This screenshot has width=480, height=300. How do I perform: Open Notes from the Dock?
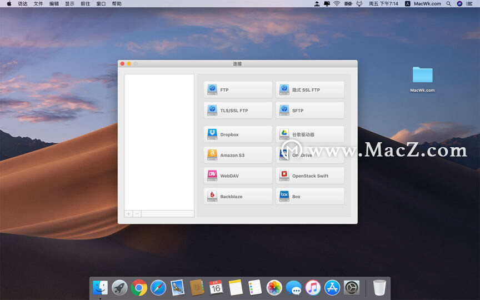coord(236,287)
